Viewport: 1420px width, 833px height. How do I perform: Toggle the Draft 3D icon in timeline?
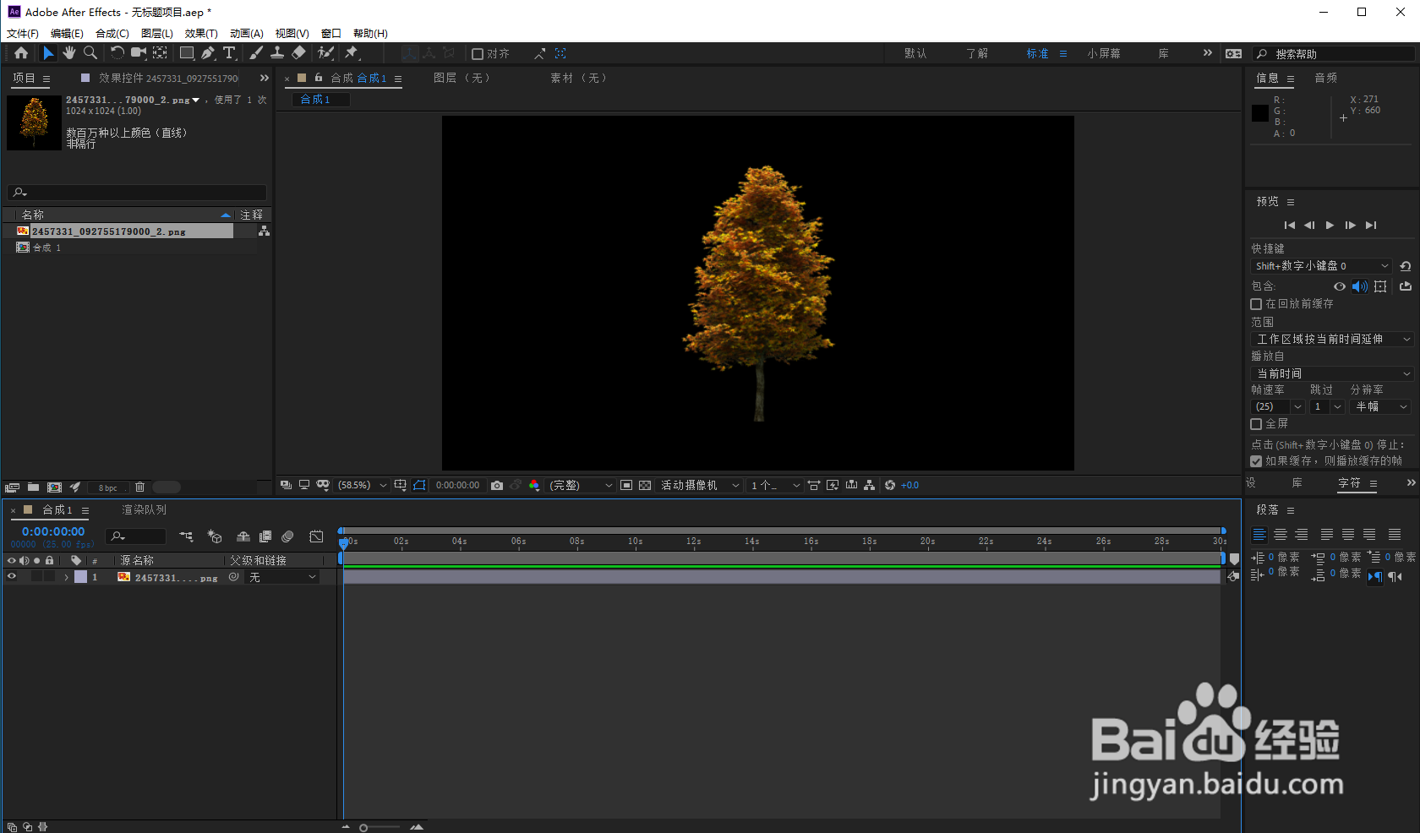[x=215, y=536]
